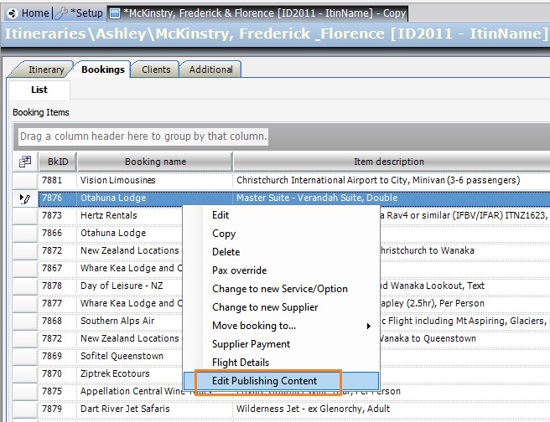
Task: Click the Setup tab wrench icon
Action: pos(63,13)
